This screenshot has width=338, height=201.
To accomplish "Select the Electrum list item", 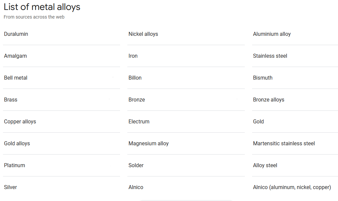I will point(139,121).
